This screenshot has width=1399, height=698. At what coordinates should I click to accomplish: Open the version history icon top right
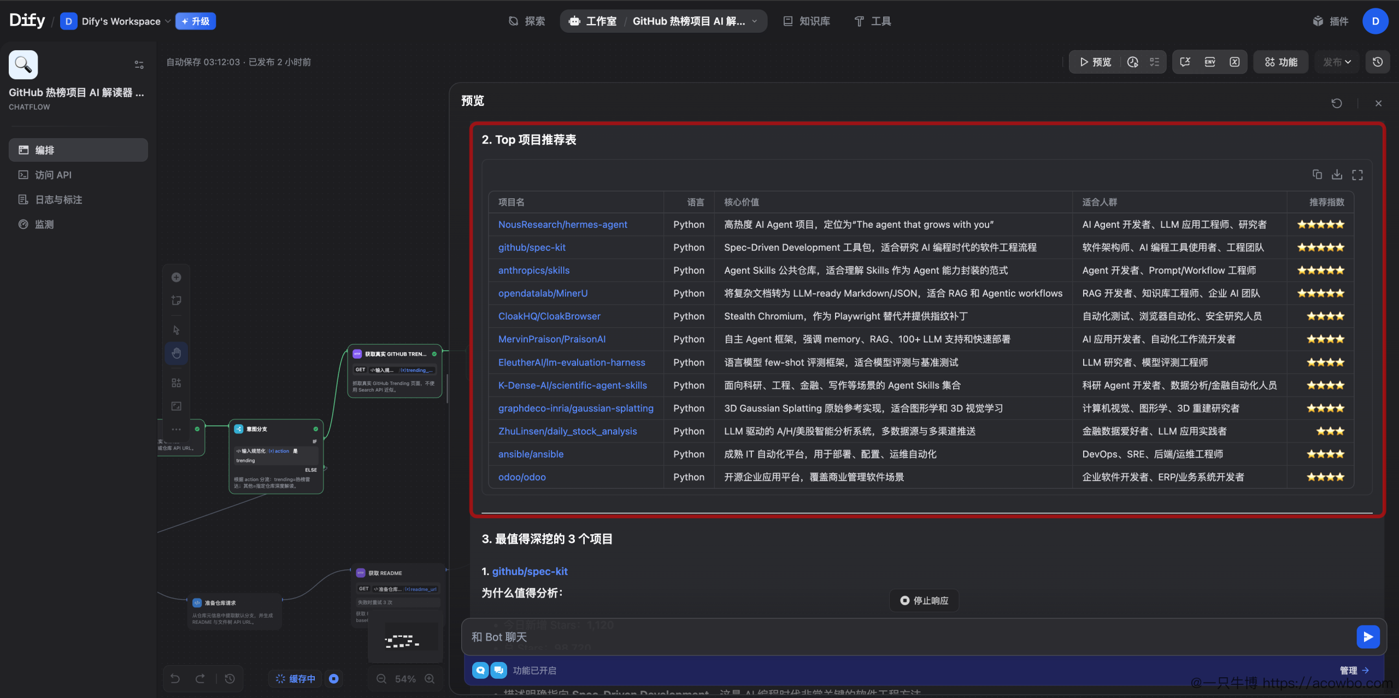point(1378,62)
